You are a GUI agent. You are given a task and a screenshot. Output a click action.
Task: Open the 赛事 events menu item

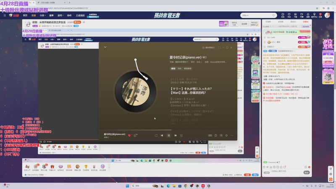coord(51,16)
